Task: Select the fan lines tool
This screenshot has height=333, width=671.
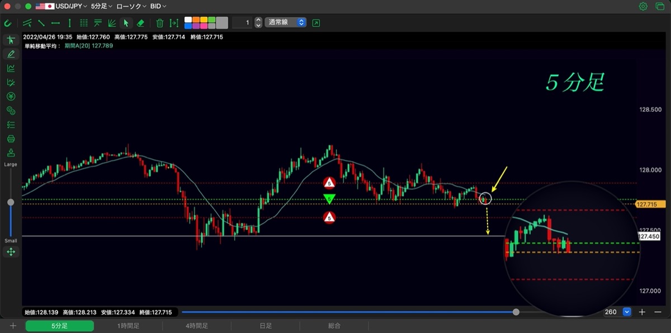Action: coord(112,23)
